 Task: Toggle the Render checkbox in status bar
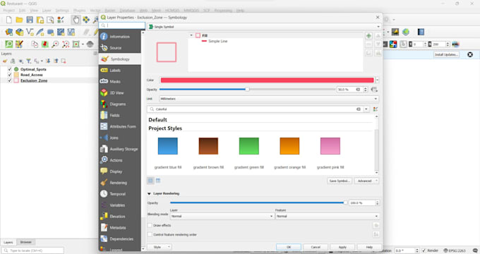tap(424, 250)
